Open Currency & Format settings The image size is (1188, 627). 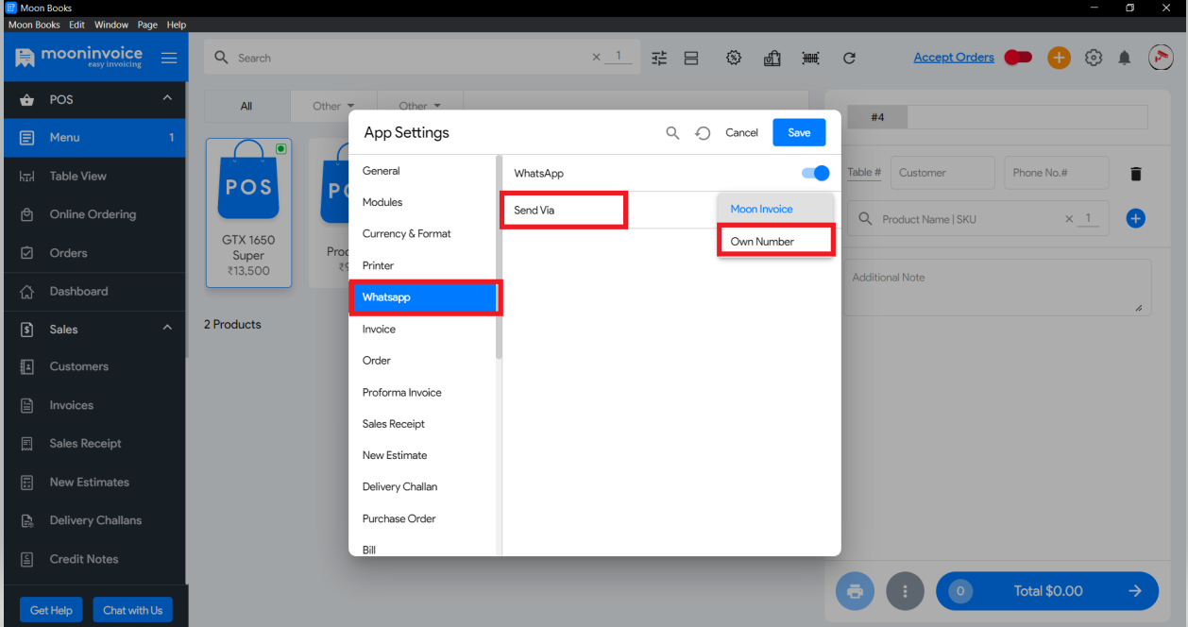tap(423, 233)
